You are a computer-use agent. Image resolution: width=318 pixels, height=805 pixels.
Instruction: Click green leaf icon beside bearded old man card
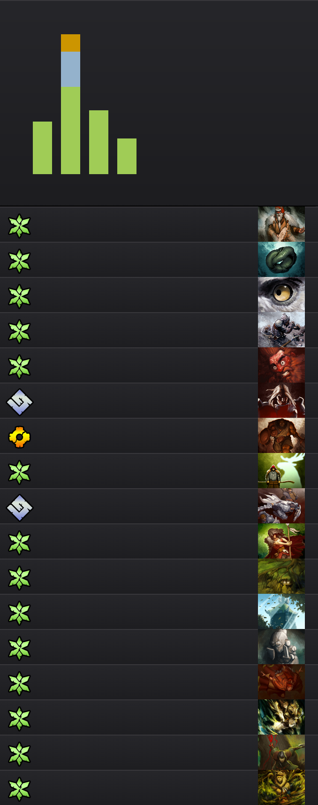tap(19, 226)
